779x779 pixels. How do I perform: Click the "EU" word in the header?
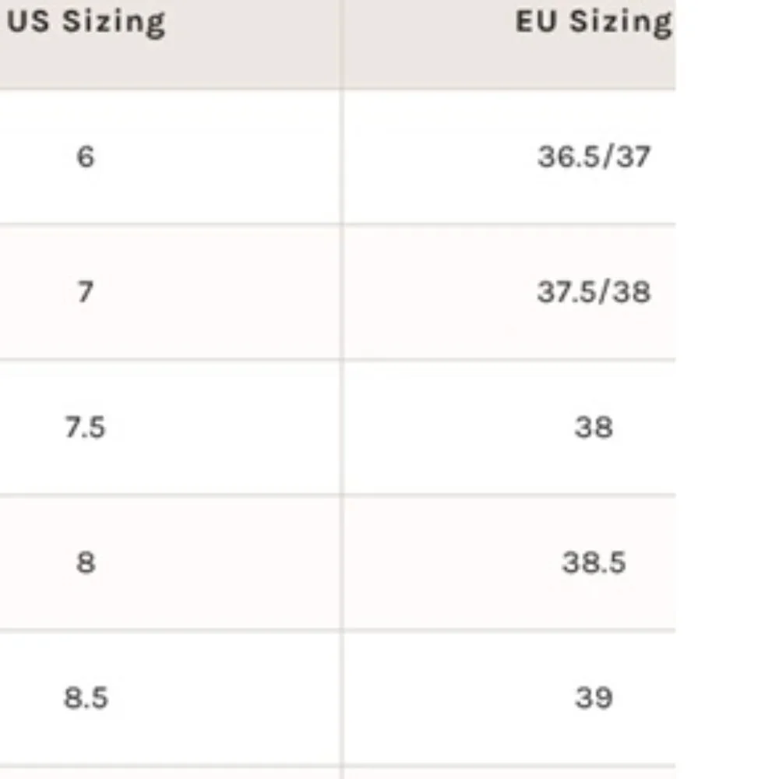[536, 21]
